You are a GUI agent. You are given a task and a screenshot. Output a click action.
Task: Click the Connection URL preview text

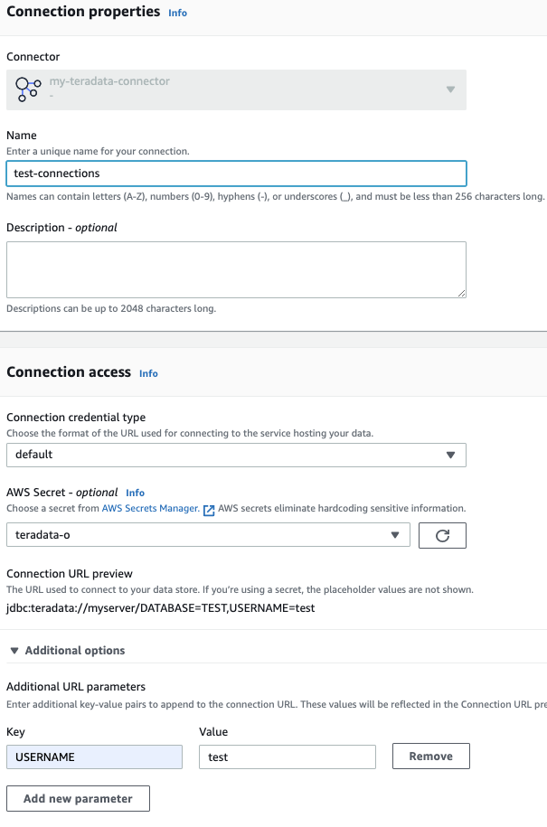pyautogui.click(x=160, y=608)
